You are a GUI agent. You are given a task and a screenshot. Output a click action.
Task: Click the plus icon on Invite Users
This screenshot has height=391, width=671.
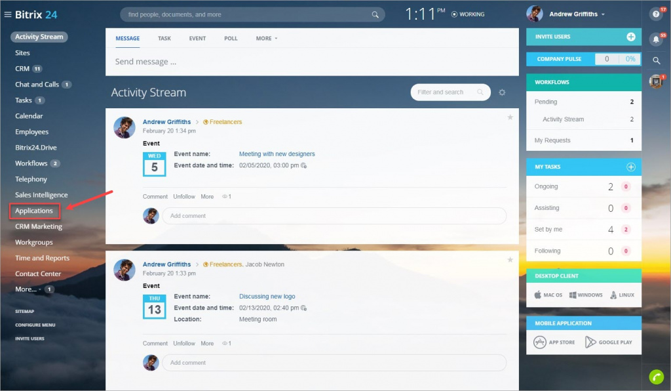coord(631,37)
